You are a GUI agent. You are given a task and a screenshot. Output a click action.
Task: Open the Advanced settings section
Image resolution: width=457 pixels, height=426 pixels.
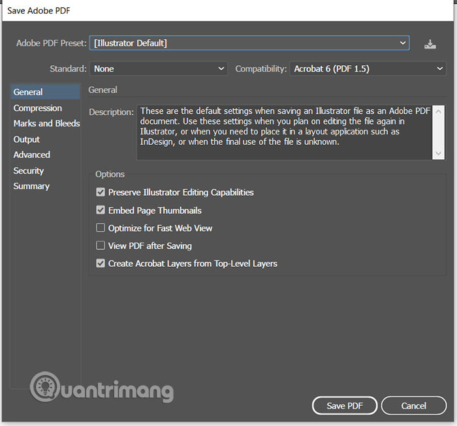[x=32, y=155]
